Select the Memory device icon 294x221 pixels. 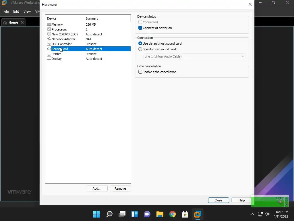(x=49, y=24)
